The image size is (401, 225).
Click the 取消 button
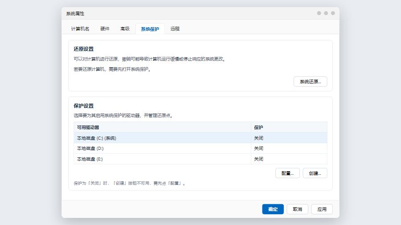[x=298, y=209]
